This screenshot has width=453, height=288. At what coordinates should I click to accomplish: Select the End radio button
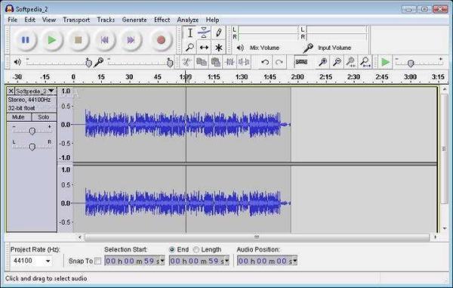point(172,249)
